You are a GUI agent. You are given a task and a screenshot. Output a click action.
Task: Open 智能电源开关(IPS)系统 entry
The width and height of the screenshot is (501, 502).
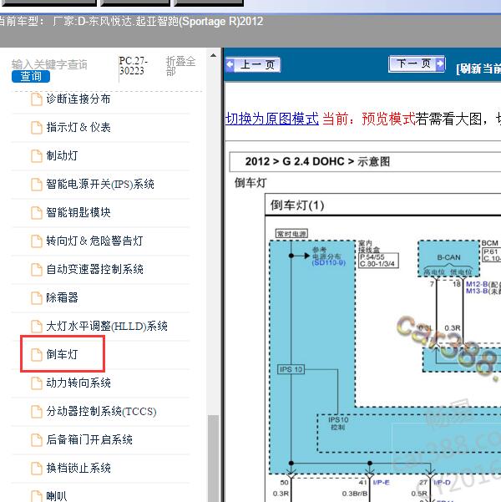click(100, 184)
